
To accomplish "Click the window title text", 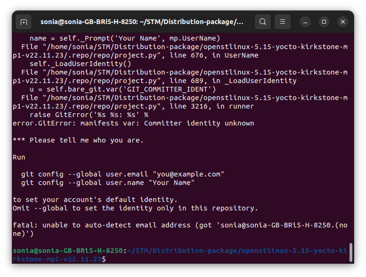I will coord(142,22).
